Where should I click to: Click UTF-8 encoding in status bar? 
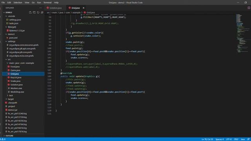point(229,139)
